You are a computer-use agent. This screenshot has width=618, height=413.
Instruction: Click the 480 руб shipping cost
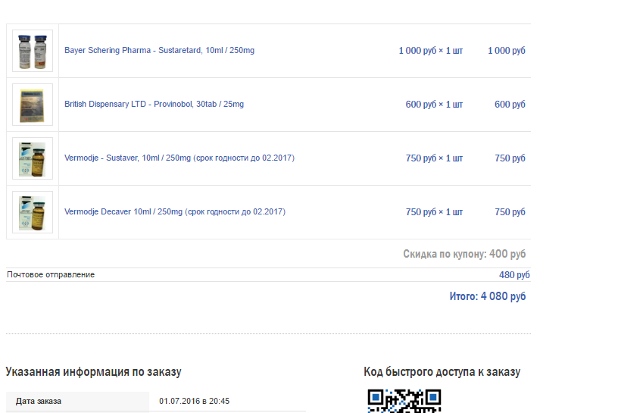pos(514,275)
